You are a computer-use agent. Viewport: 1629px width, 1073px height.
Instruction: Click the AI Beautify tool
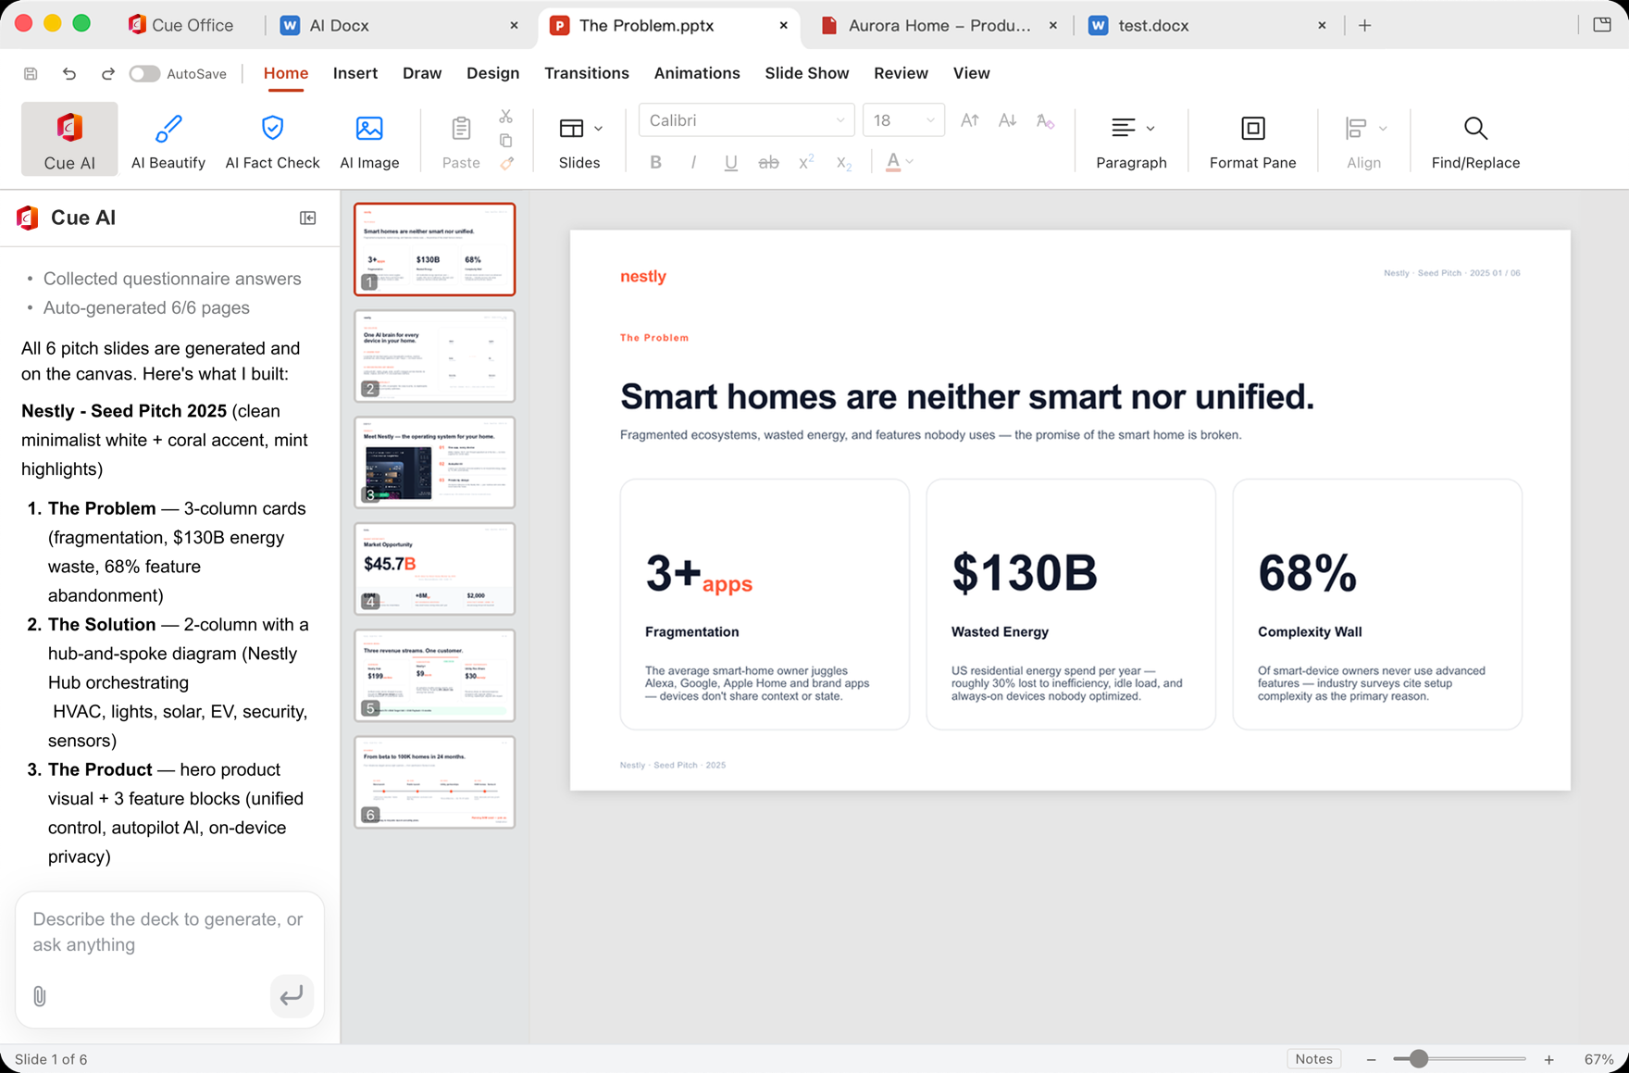click(x=168, y=139)
